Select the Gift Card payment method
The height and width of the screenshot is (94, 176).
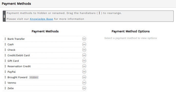pyautogui.click(x=45, y=61)
